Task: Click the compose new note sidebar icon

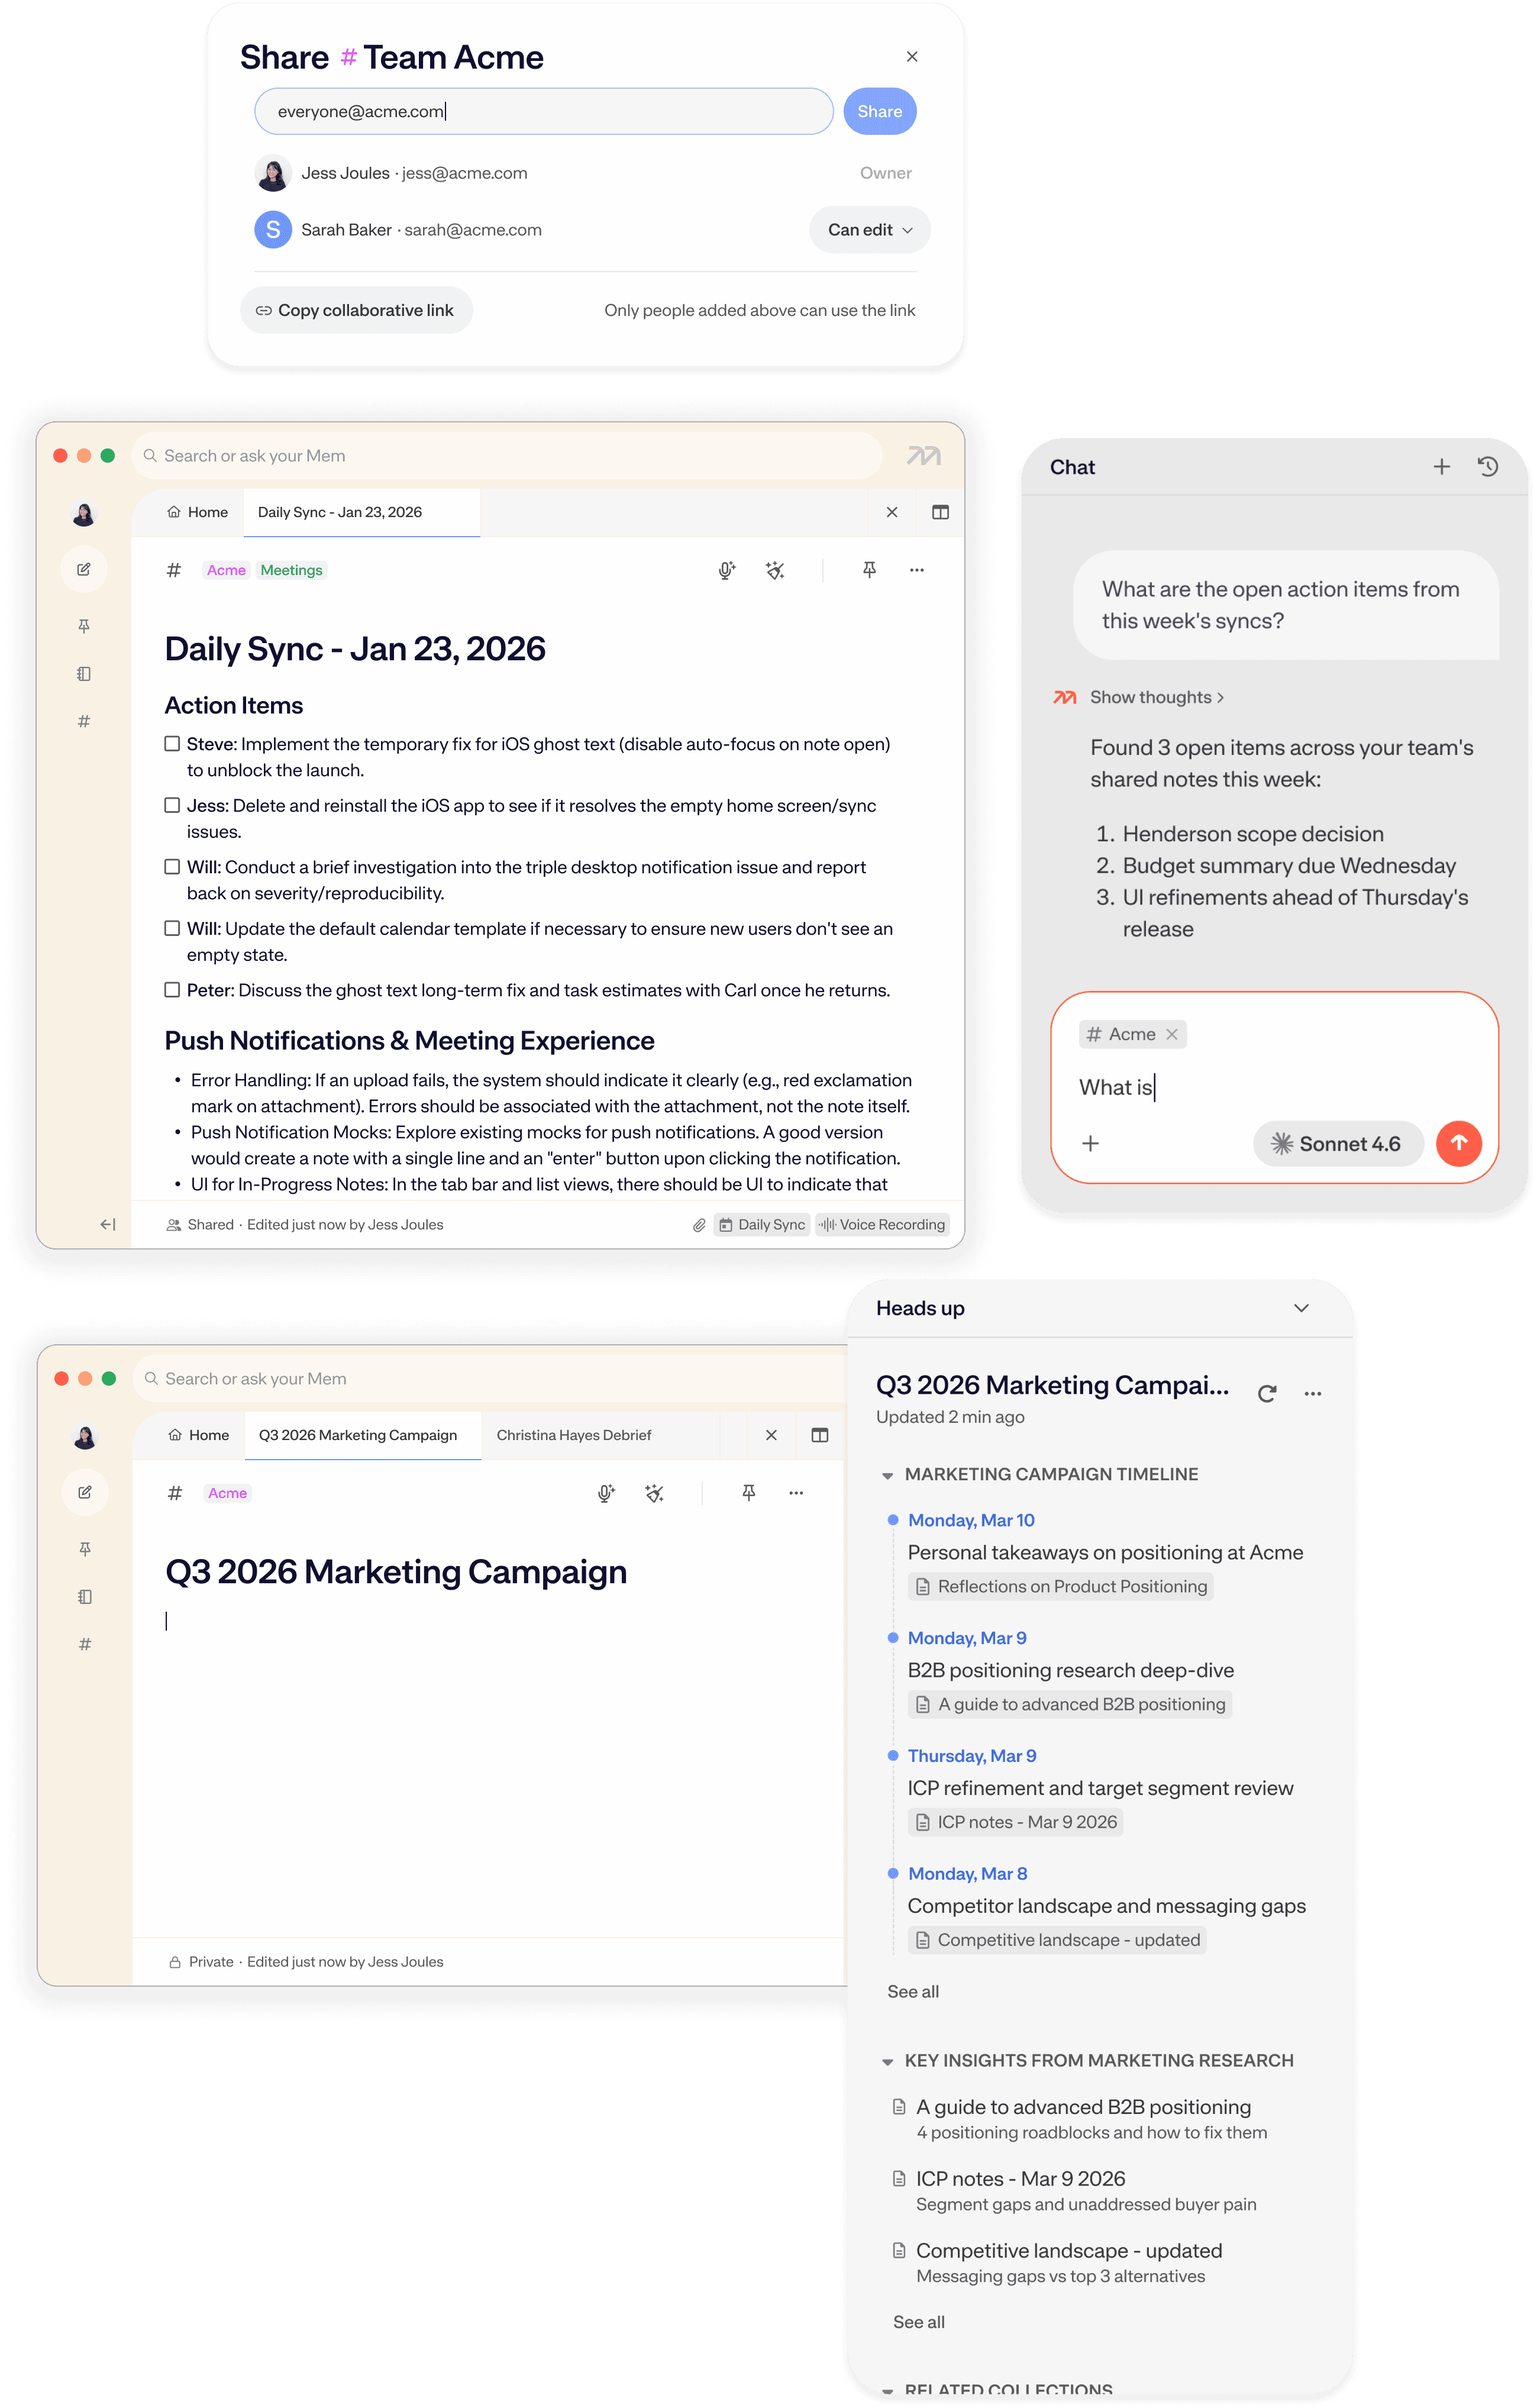Action: pyautogui.click(x=84, y=569)
